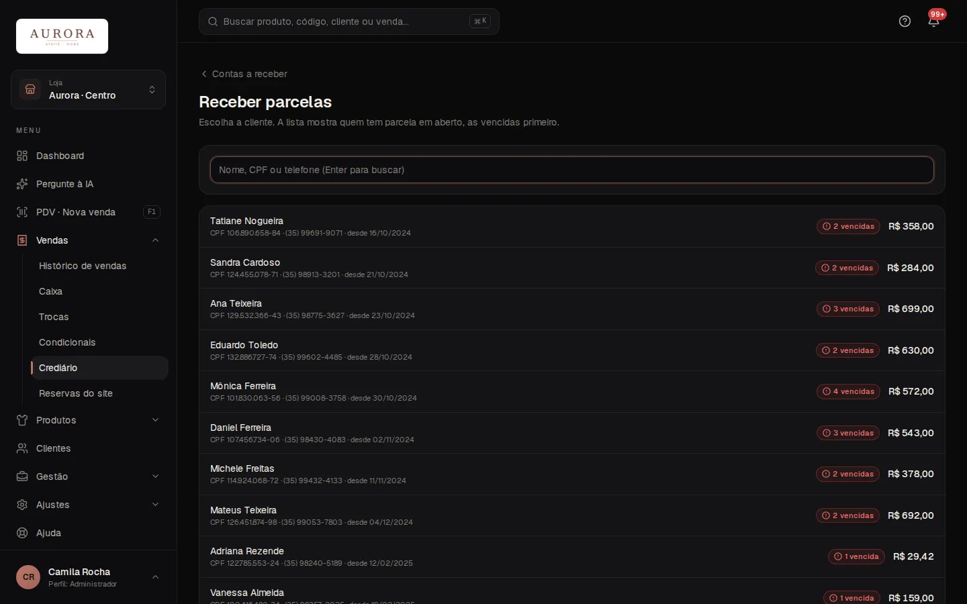Open the Camila Rocha profile chevron
The image size is (967, 604).
click(x=156, y=577)
